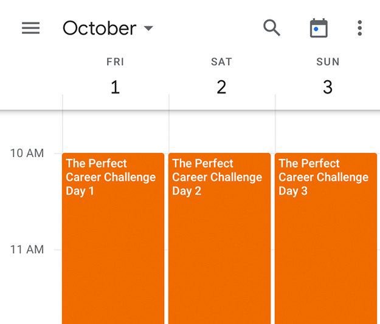Viewport: 380px width, 324px height.
Task: Click empty slot above Friday's event
Action: tap(116, 132)
